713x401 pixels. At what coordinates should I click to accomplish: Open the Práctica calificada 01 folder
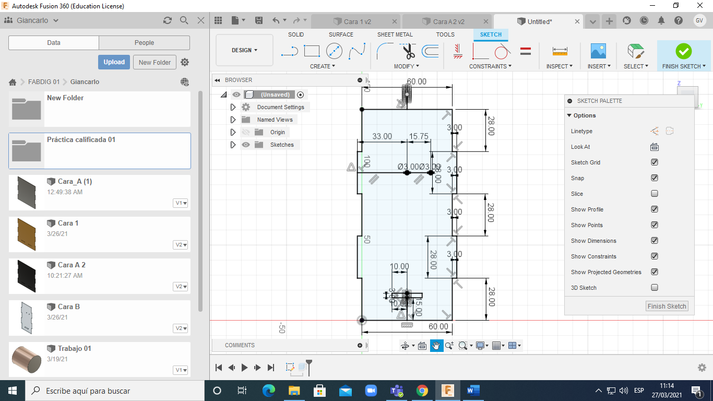pos(81,140)
